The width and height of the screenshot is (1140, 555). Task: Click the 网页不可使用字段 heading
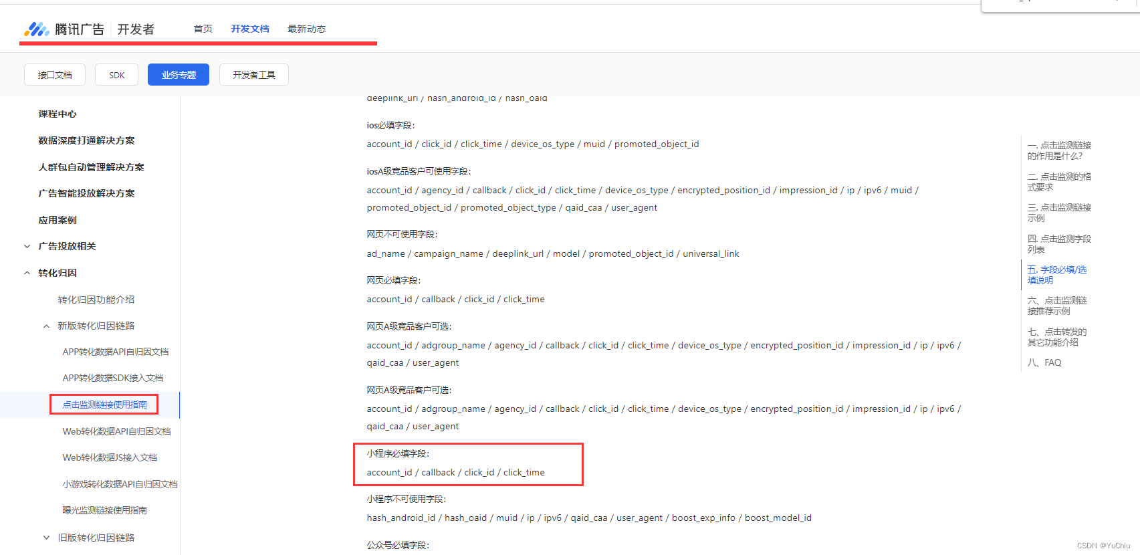[x=402, y=234]
